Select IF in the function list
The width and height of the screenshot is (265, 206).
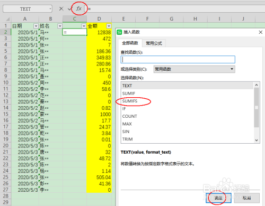click(x=187, y=109)
